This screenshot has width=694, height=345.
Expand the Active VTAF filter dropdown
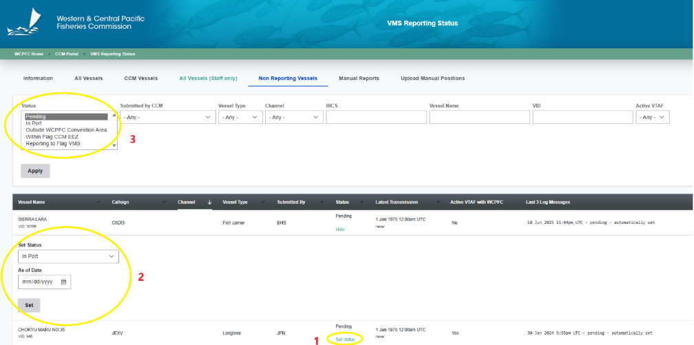653,117
